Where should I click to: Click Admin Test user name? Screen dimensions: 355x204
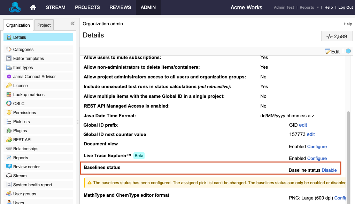[284, 7]
